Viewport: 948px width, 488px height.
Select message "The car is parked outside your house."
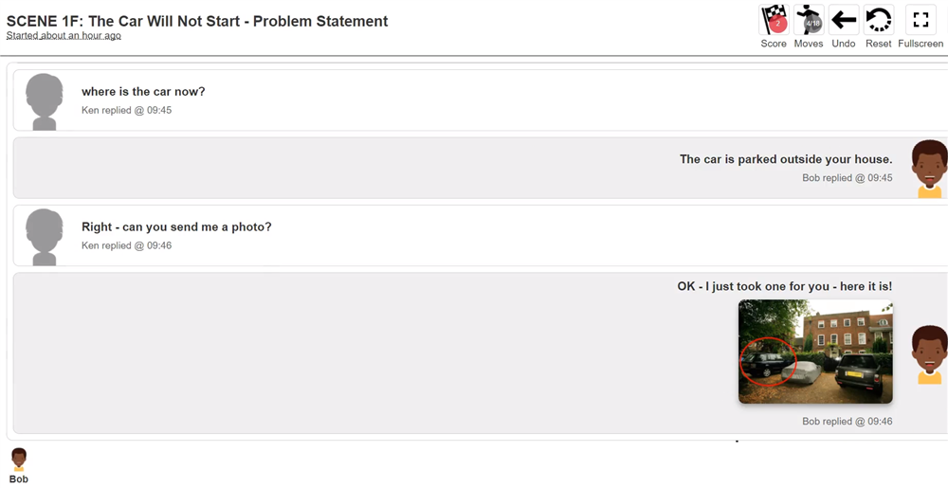point(786,159)
